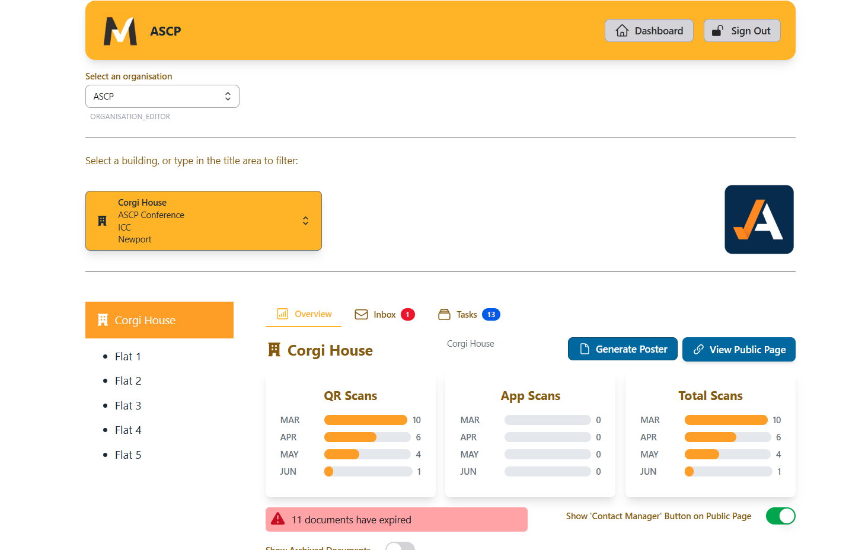This screenshot has width=865, height=550.
Task: Click chevron arrows in building selector
Action: tap(305, 220)
